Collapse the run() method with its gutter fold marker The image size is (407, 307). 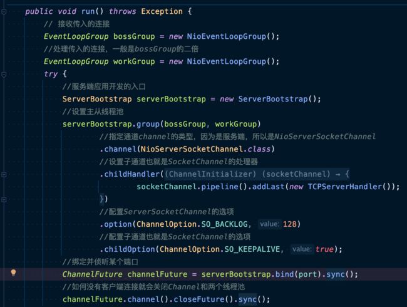(x=4, y=12)
